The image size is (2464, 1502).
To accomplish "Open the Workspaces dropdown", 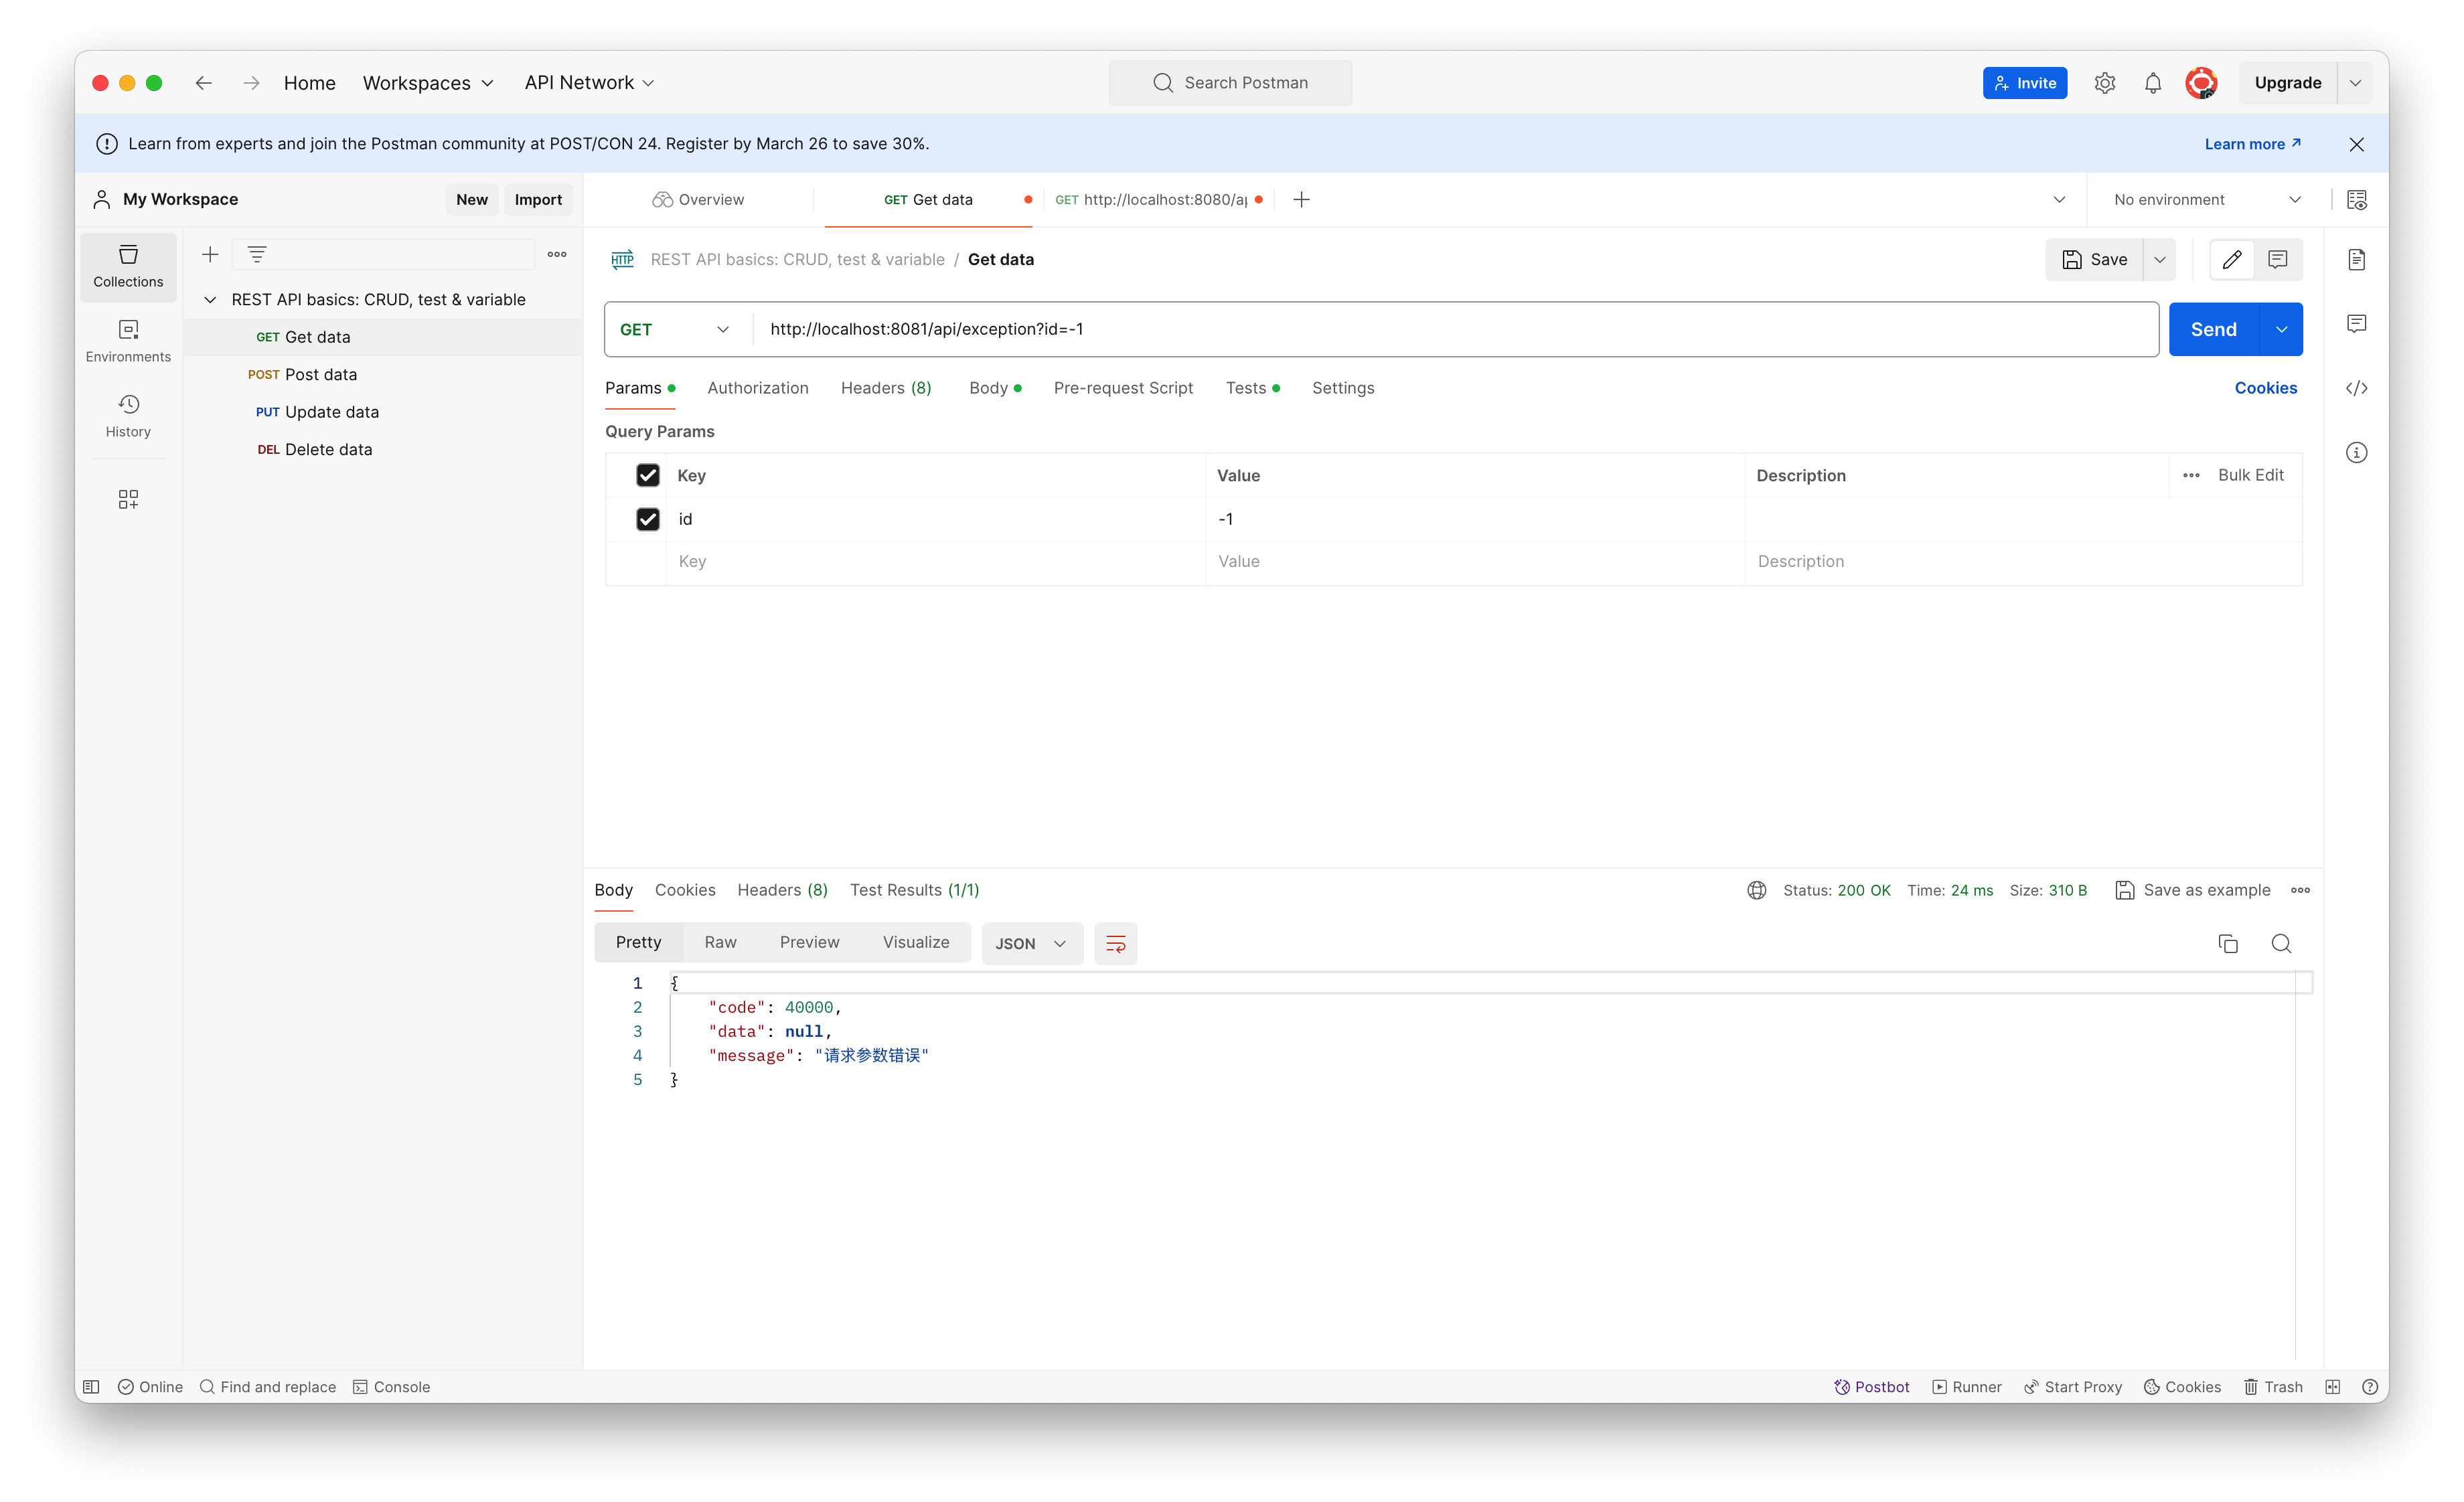I will point(428,83).
